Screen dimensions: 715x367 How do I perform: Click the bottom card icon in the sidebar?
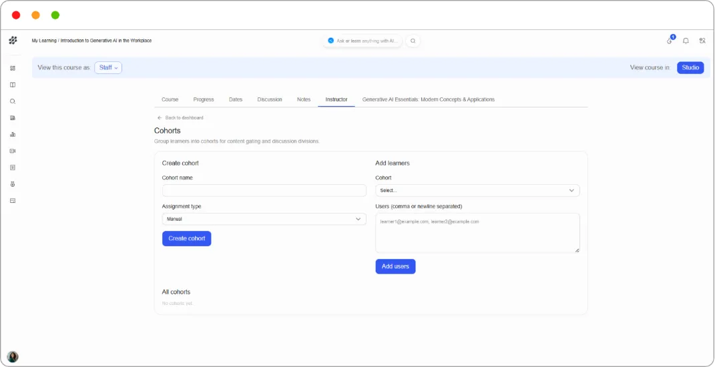tap(13, 201)
